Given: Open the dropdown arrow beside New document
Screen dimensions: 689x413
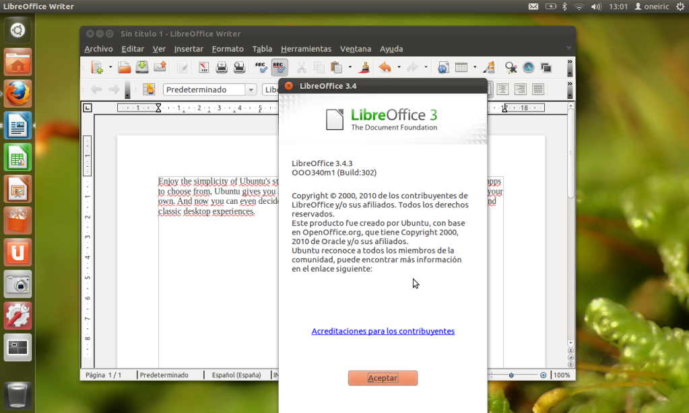Looking at the screenshot, I should point(110,67).
